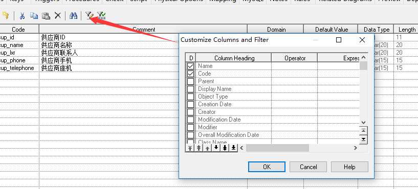Close the Customize Columns and Filter dialog
418x189 pixels.
coord(362,40)
